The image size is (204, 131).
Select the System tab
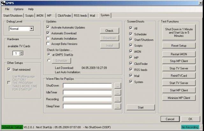105,15
